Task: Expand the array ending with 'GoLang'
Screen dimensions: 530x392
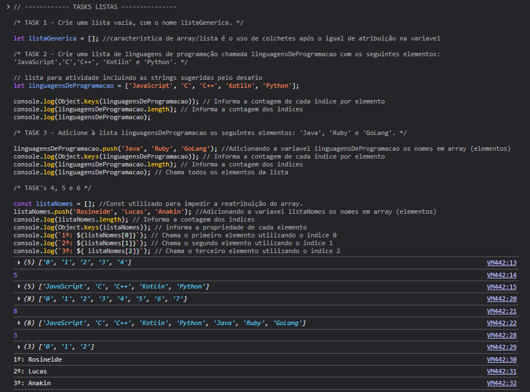Action: click(20, 323)
